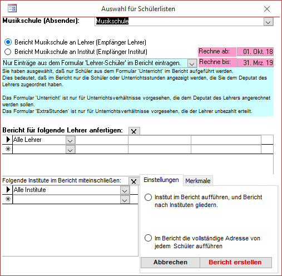Open the Alle Institute dropdown arrow
Viewport: 282px width, 276px height.
point(125,190)
